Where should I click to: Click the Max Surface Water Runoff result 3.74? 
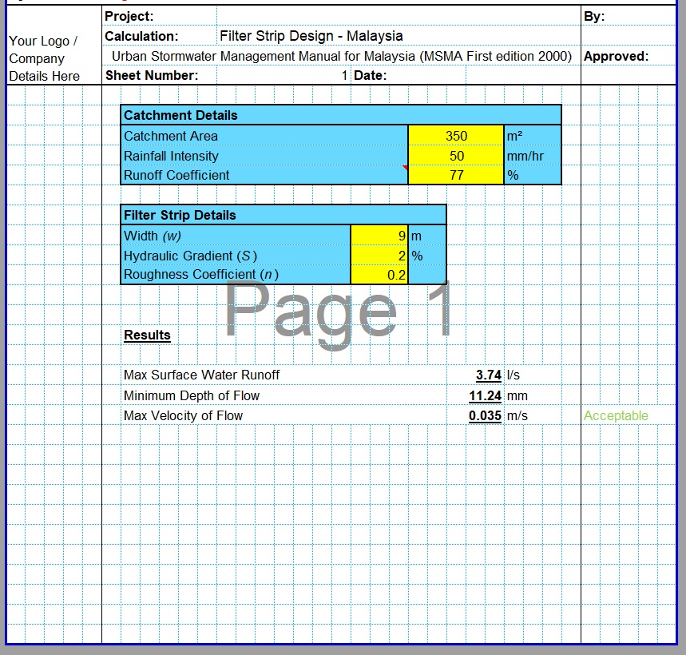pos(488,375)
